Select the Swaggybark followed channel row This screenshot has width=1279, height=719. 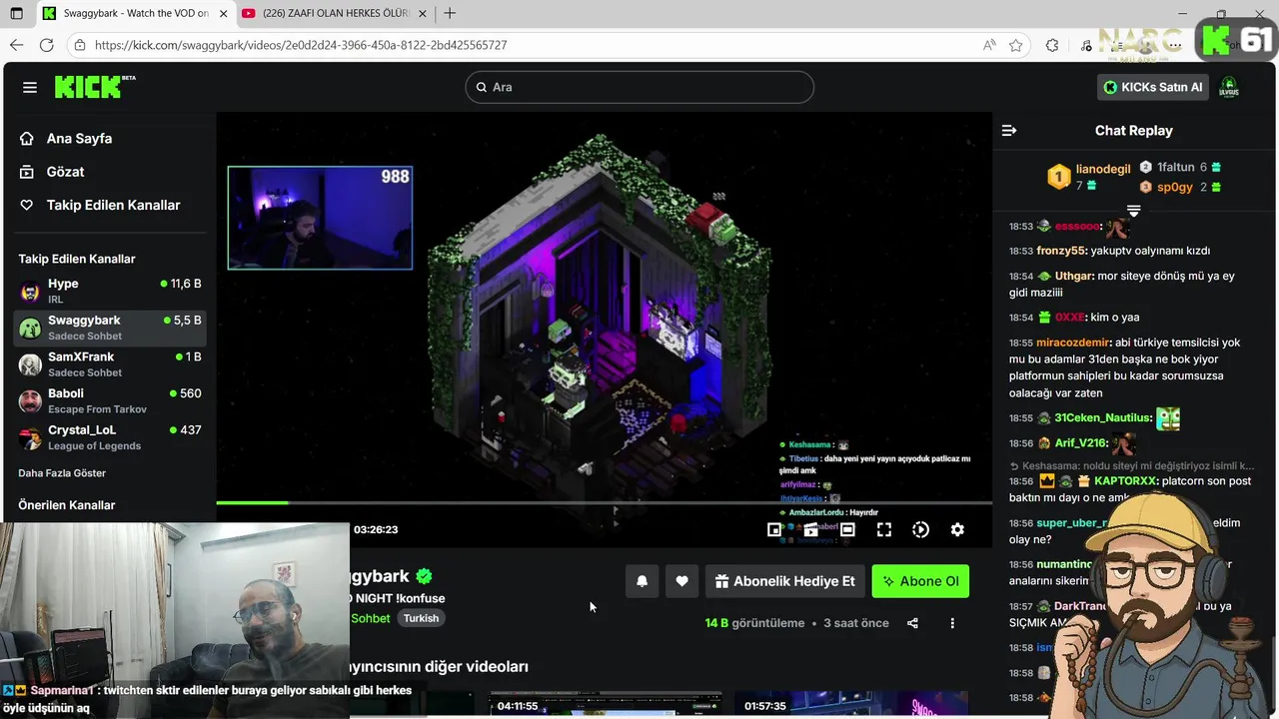coord(110,328)
